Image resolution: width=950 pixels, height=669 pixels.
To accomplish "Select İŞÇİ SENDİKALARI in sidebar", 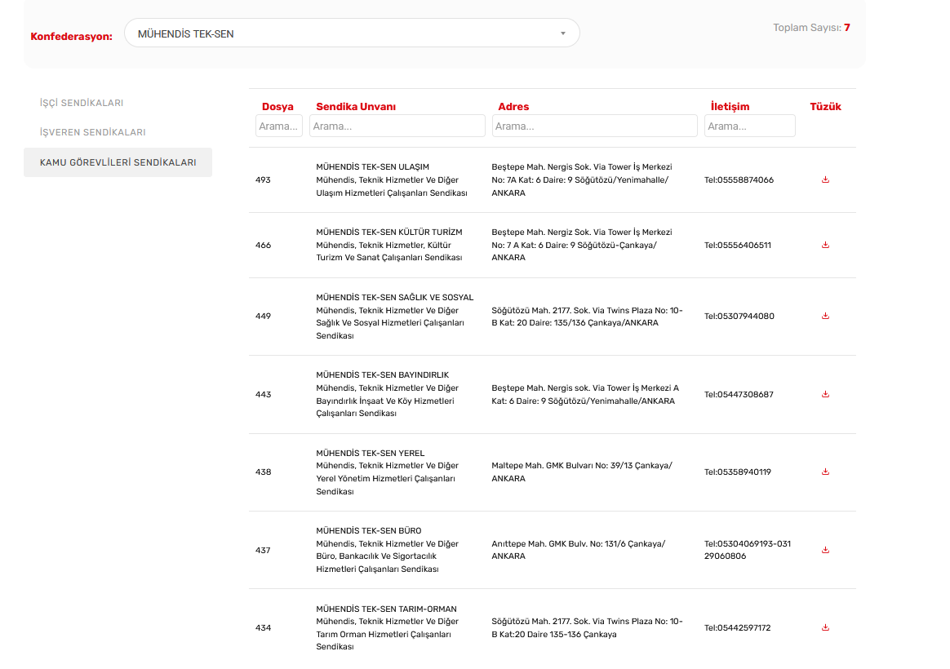I will tap(82, 103).
